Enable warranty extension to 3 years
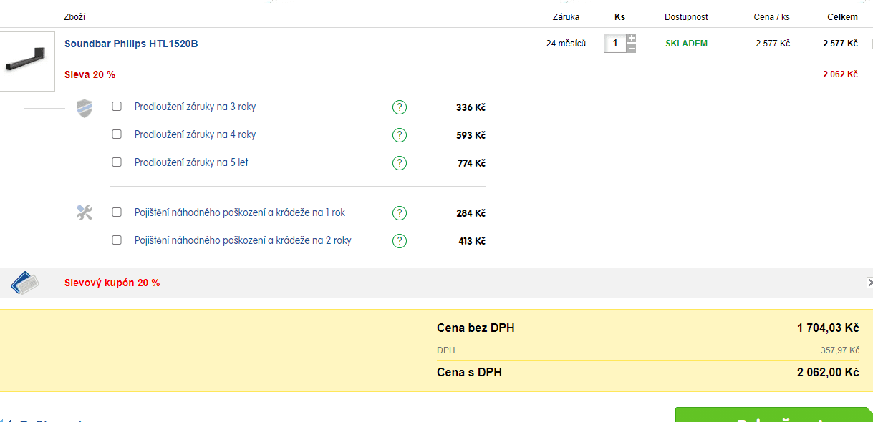The height and width of the screenshot is (422, 873). click(117, 107)
